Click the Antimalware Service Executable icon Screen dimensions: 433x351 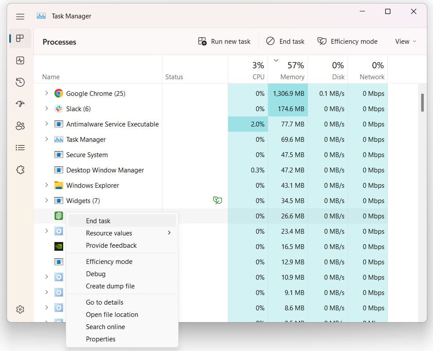58,124
